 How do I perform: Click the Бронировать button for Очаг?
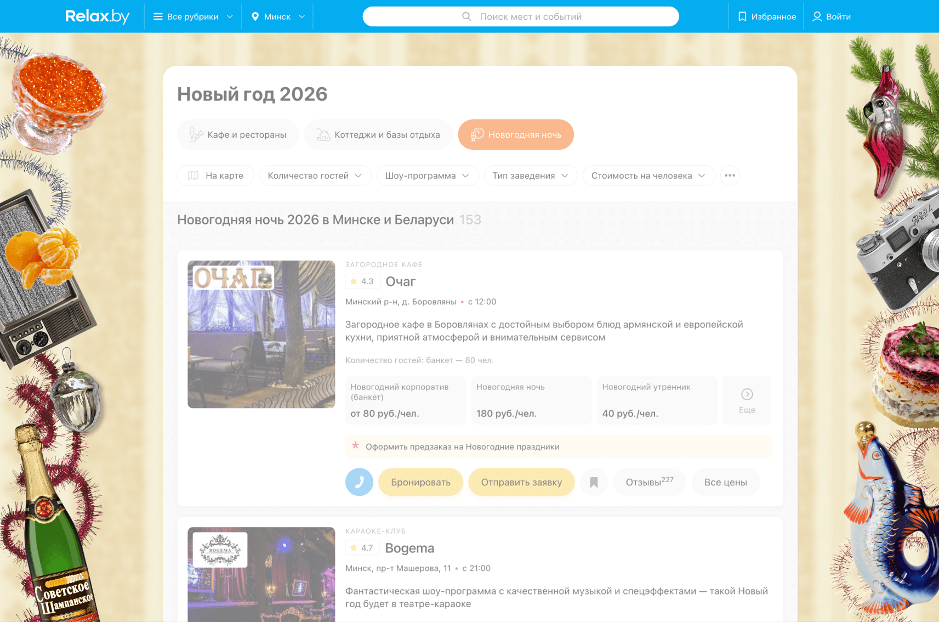tap(420, 482)
